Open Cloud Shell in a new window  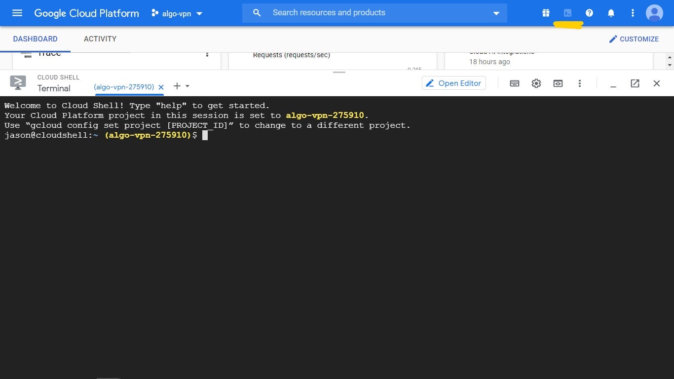click(635, 83)
